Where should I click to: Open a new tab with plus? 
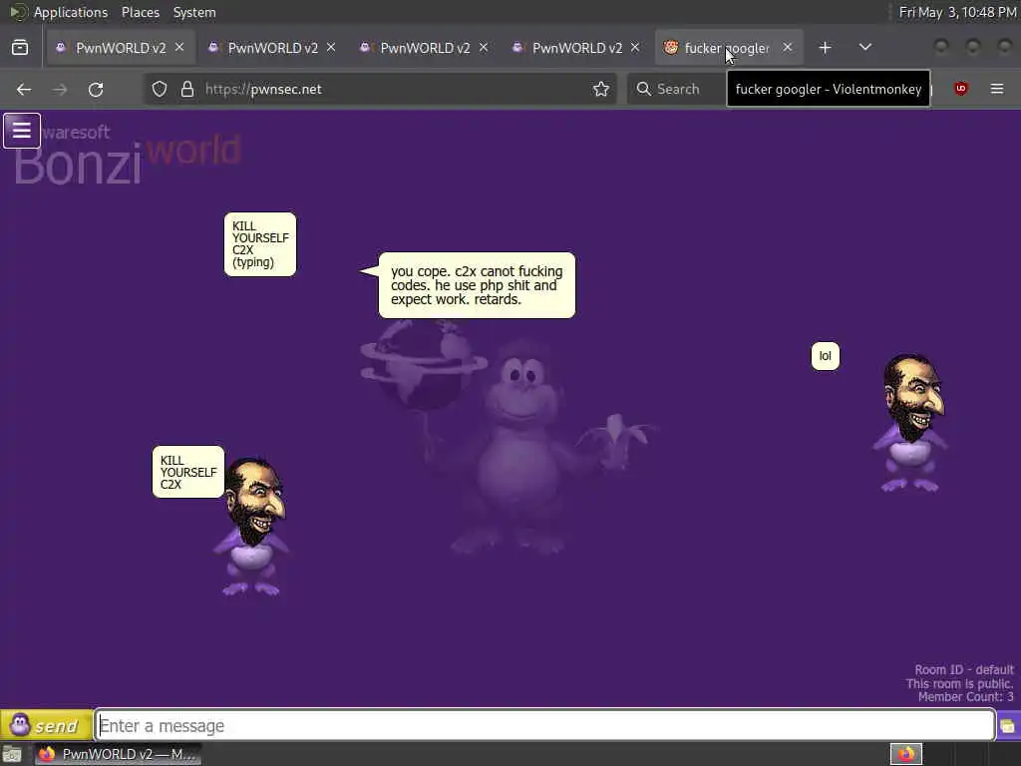(x=825, y=48)
